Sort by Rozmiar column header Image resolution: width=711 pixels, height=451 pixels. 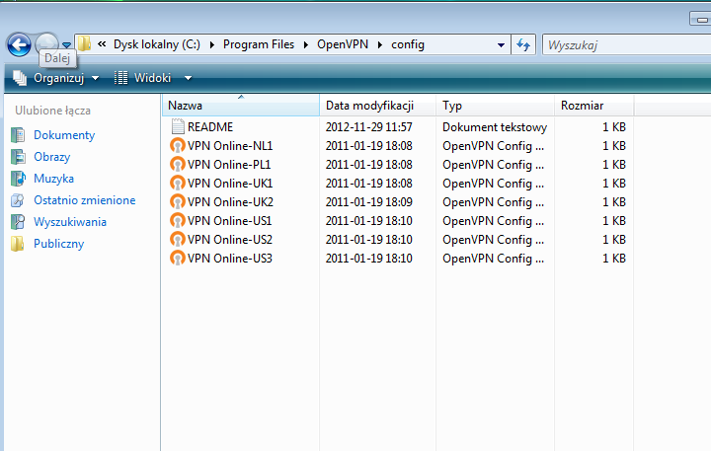(x=594, y=106)
